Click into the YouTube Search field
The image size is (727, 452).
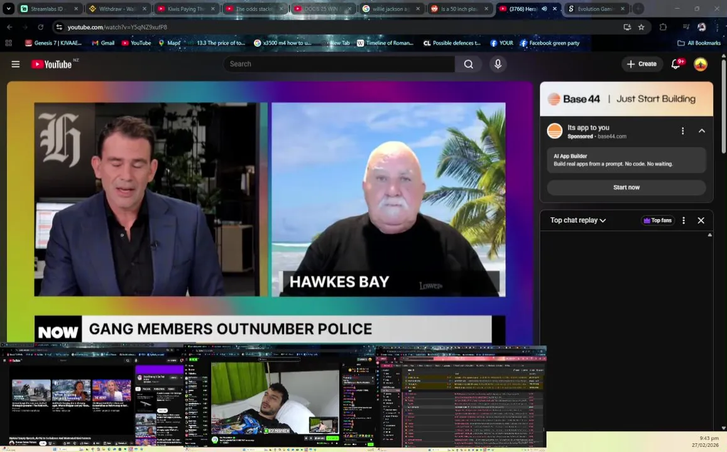pos(339,64)
